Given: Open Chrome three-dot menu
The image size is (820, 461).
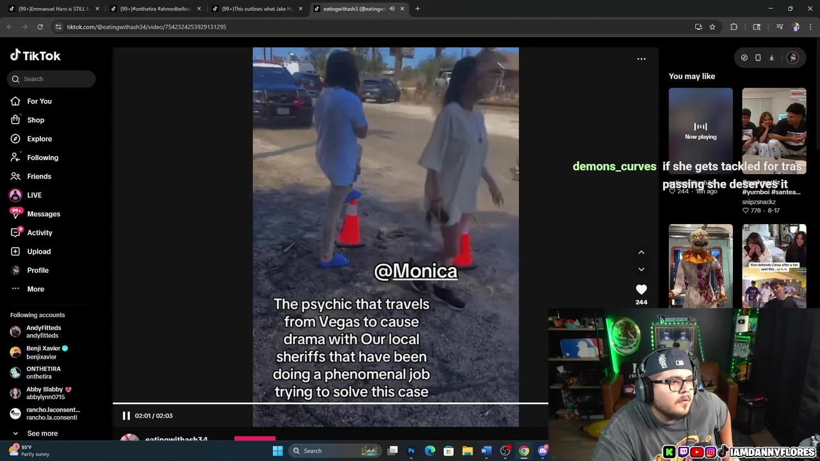Looking at the screenshot, I should pyautogui.click(x=811, y=27).
